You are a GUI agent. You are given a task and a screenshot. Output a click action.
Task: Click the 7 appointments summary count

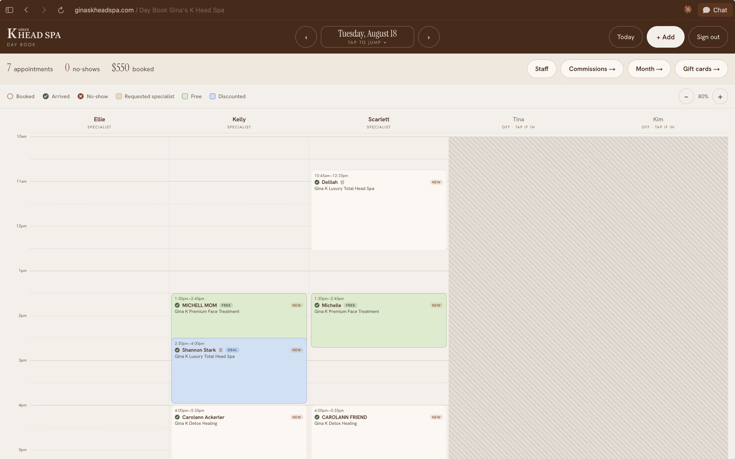[30, 68]
